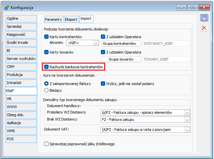The image size is (214, 159).
Task: Open the Sprzedaż section
Action: [x=21, y=26]
